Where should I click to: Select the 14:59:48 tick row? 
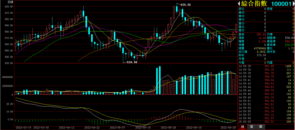point(266,94)
